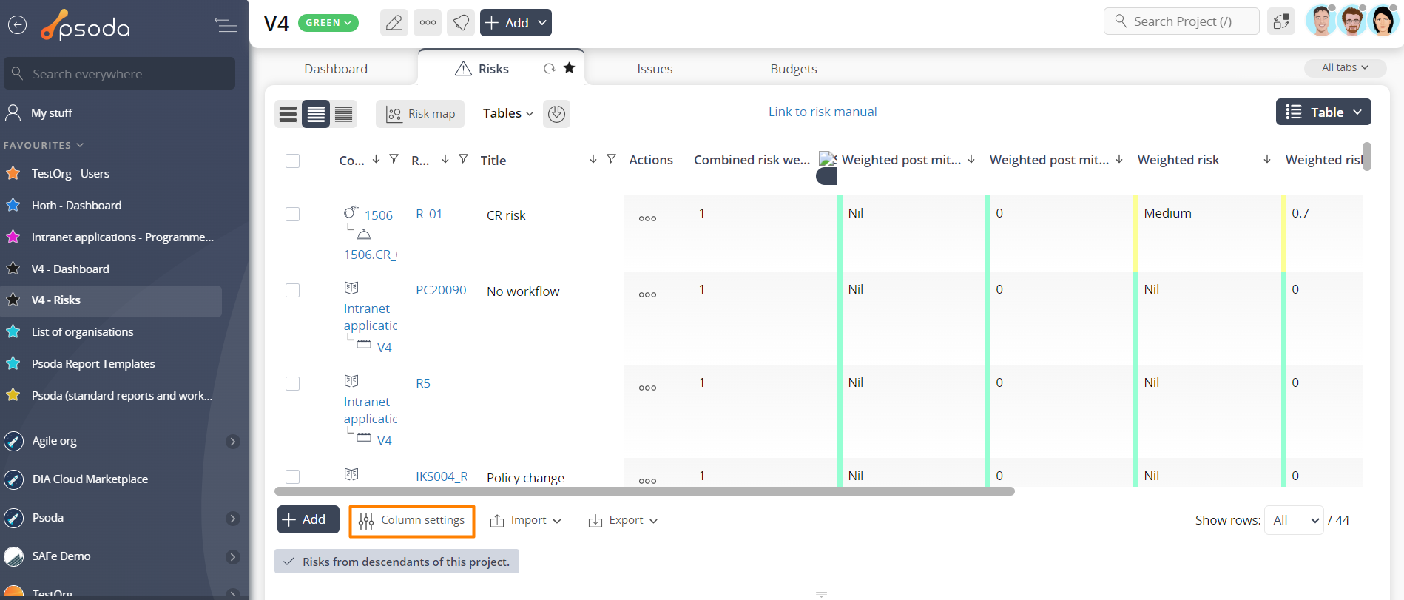Switch to the Budgets tab
The width and height of the screenshot is (1404, 600).
pos(794,69)
